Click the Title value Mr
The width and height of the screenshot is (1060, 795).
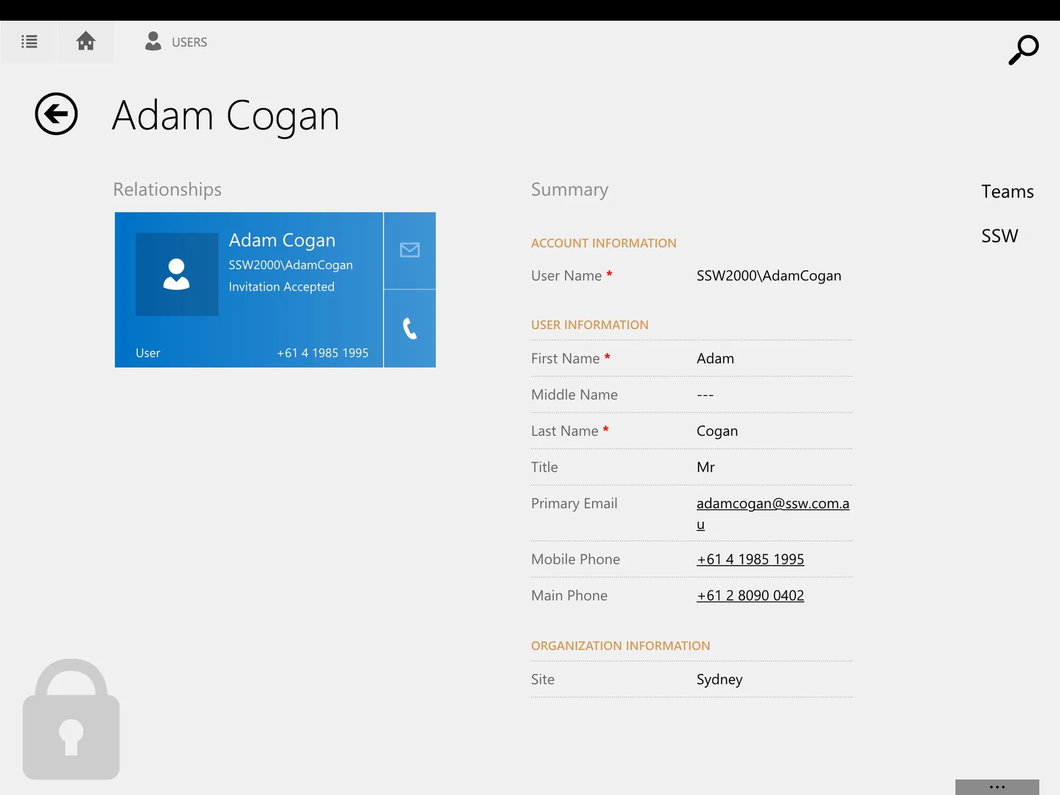point(705,467)
